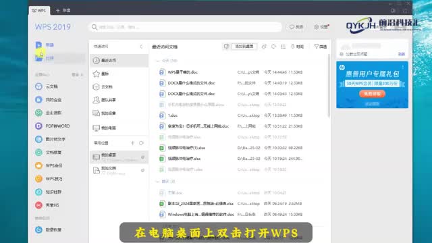432x243 pixels.
Task: Open the HP ad banner options dots
Action: click(403, 67)
